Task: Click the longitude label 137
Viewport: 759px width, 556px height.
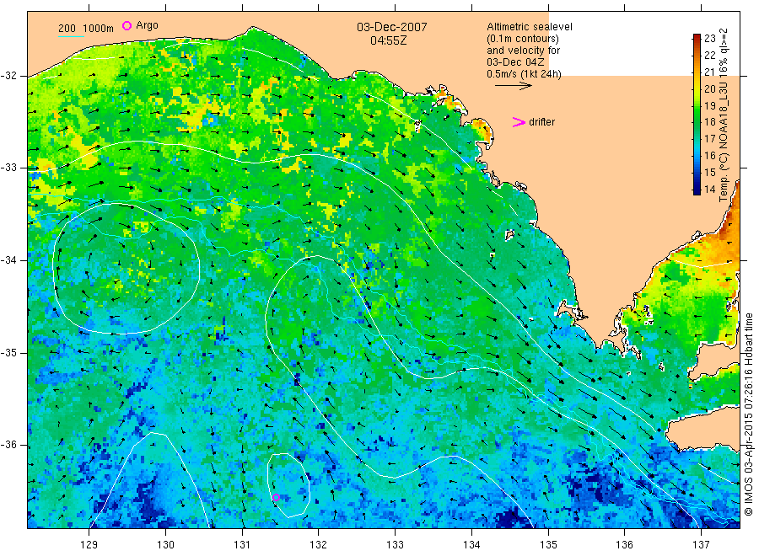Action: click(x=701, y=545)
